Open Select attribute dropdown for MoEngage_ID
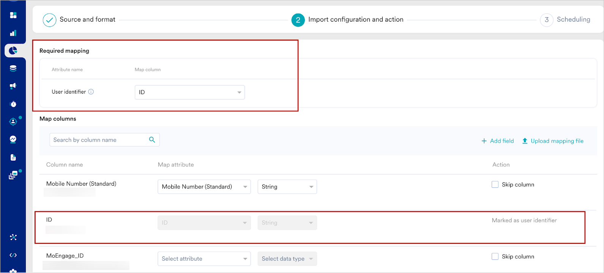604x273 pixels. click(204, 259)
